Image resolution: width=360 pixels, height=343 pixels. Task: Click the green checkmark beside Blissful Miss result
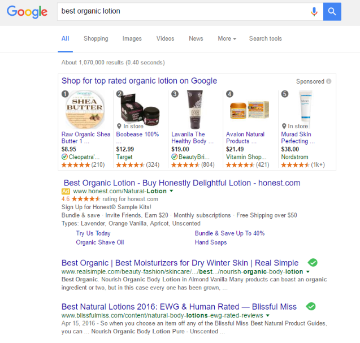(311, 306)
